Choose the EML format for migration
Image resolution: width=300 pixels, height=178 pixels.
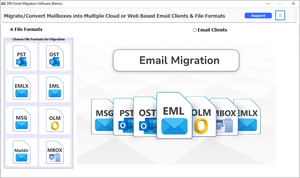(x=55, y=88)
